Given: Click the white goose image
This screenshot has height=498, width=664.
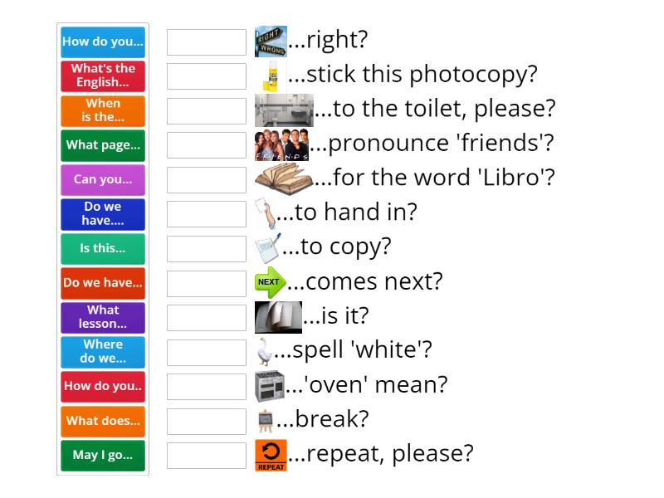Looking at the screenshot, I should point(265,351).
